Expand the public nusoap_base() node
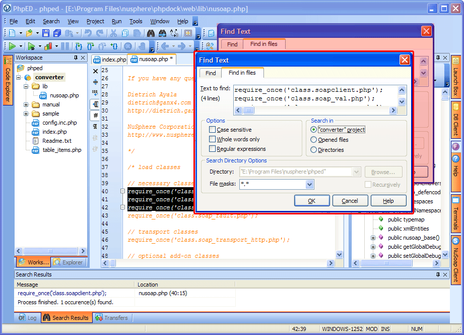 click(x=373, y=238)
